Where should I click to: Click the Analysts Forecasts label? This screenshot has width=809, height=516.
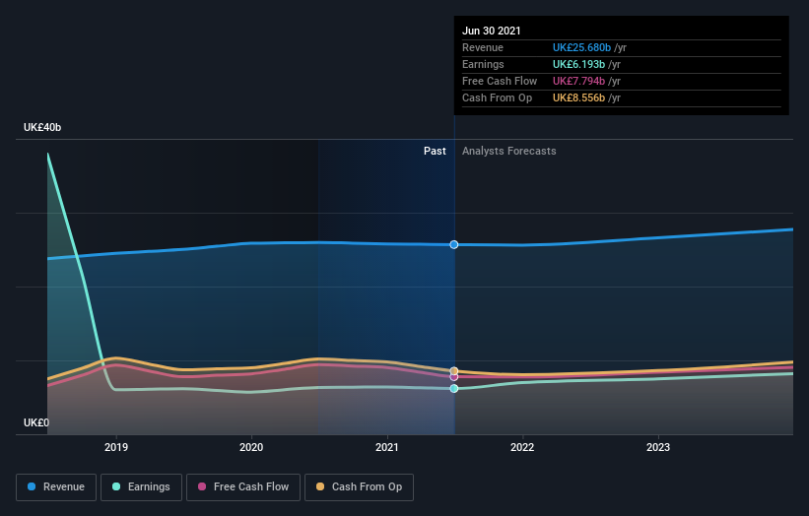point(509,151)
